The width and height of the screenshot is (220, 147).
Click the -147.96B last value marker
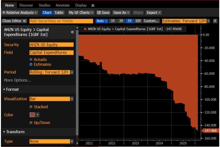(209, 131)
